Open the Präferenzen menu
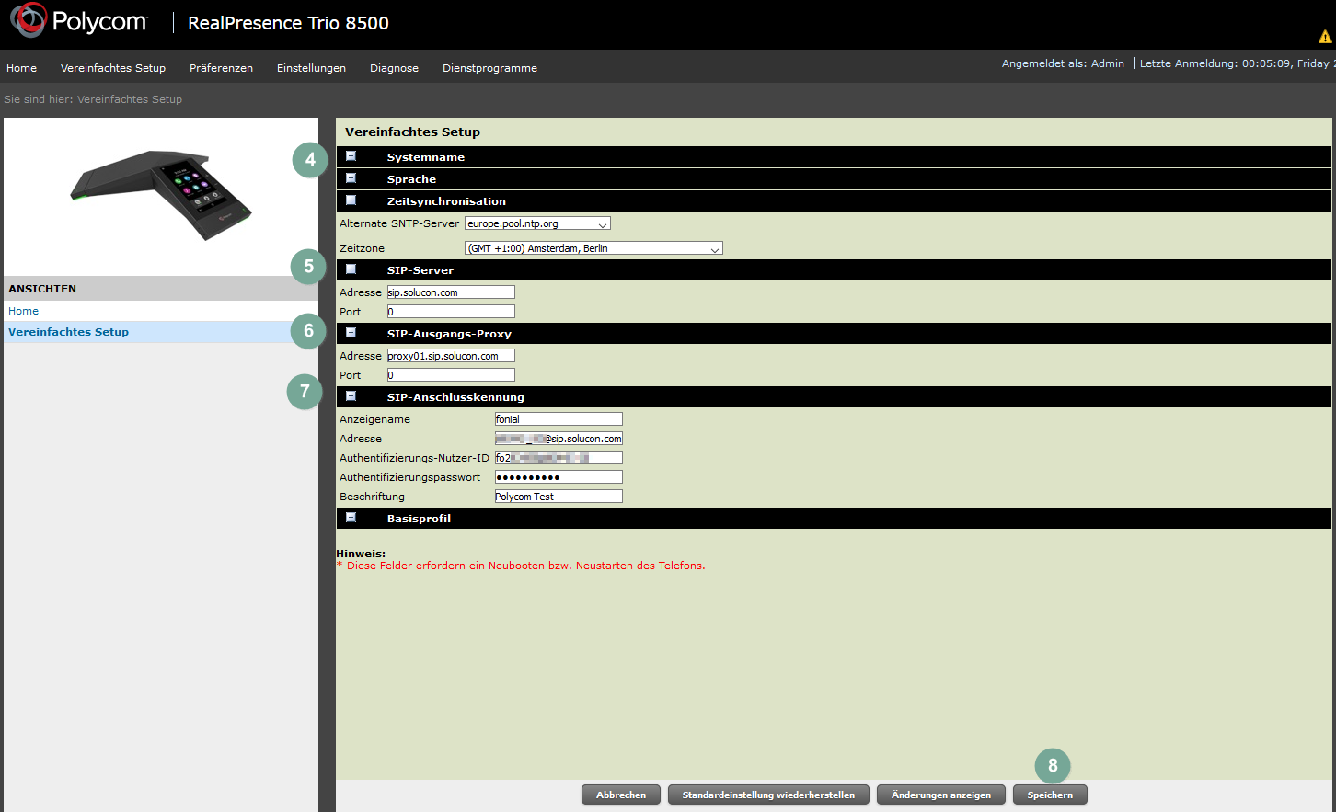 (221, 68)
